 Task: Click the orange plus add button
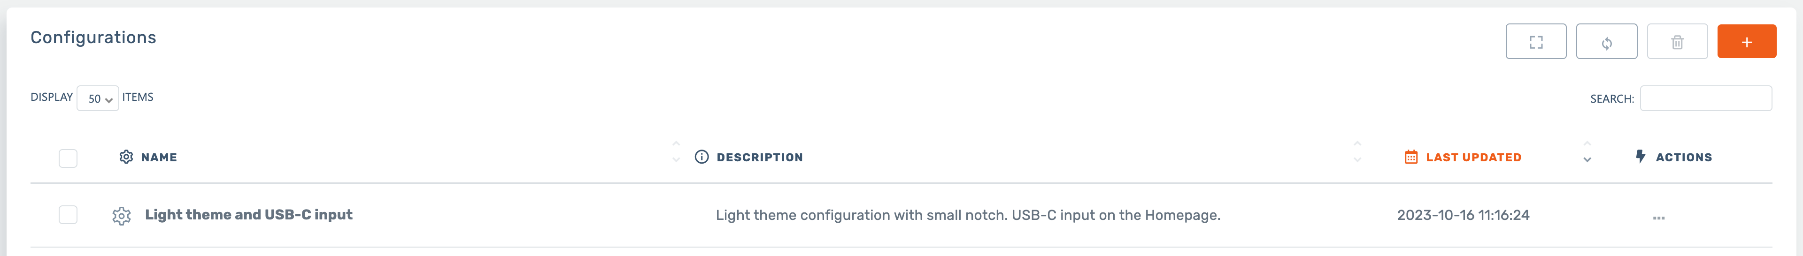click(x=1746, y=42)
